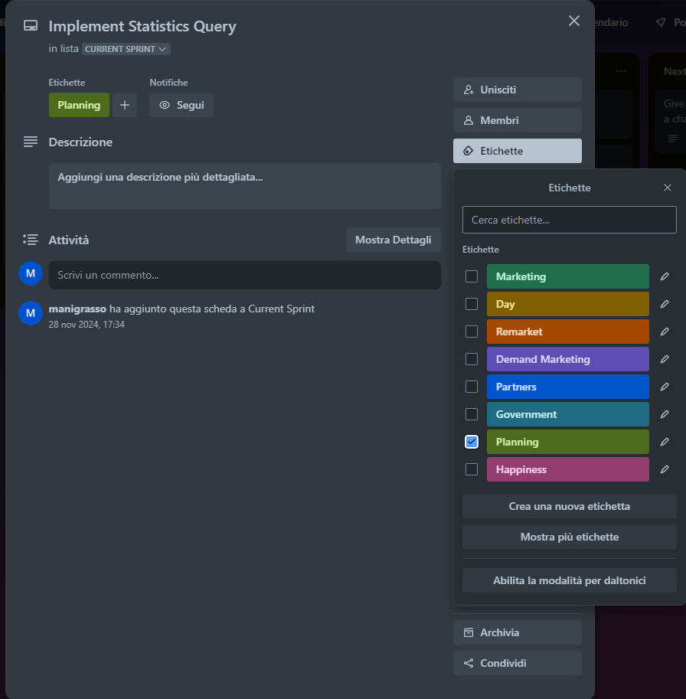686x699 pixels.
Task: Edit the Partners label via pencil icon
Action: [665, 387]
